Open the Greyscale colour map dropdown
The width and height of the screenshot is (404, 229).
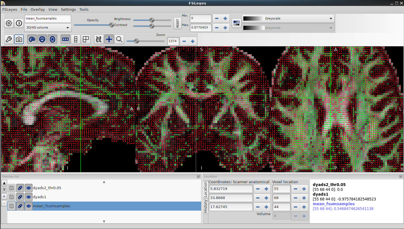(x=288, y=19)
